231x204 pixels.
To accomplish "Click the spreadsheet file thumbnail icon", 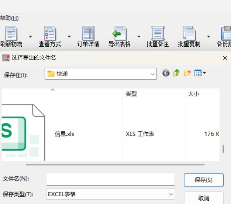I will 23,133.
